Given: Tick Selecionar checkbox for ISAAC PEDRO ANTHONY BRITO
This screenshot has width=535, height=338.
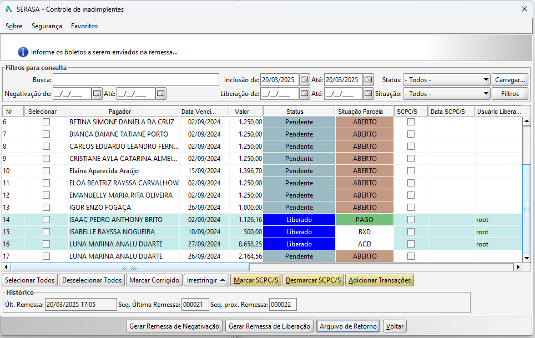Looking at the screenshot, I should 47,220.
